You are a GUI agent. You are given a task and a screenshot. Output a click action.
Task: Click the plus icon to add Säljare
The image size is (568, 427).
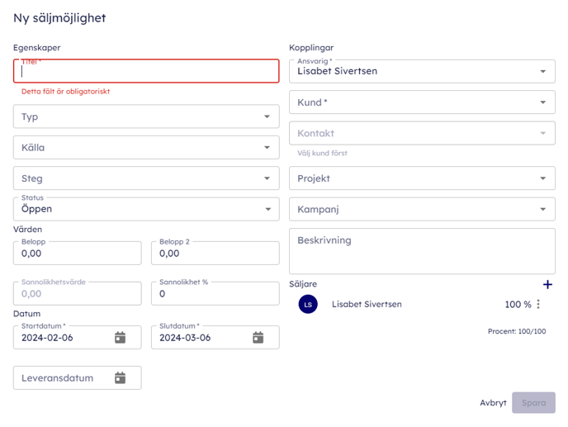click(547, 285)
